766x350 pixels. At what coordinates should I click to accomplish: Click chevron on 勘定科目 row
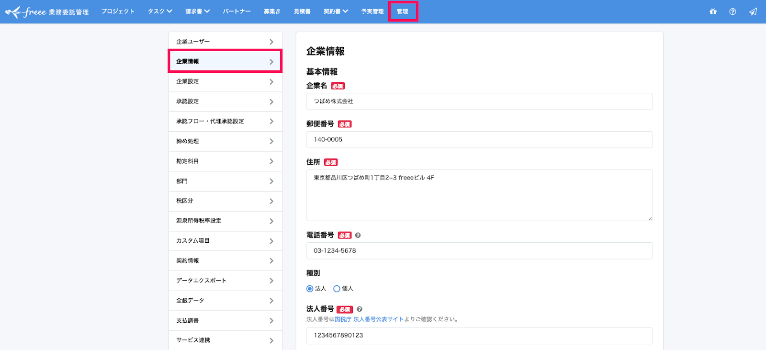pos(271,161)
